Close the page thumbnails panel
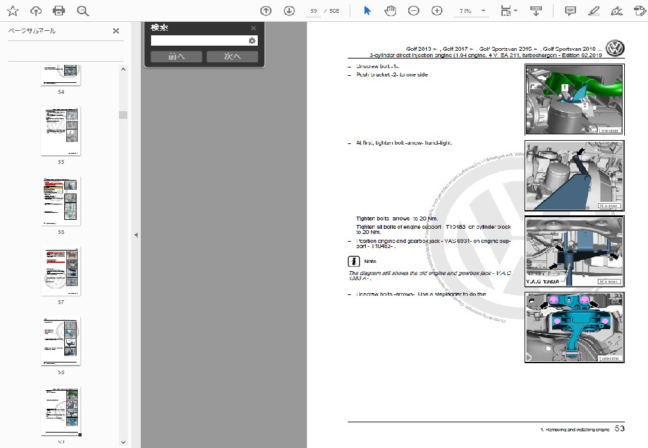This screenshot has height=448, width=648. [x=116, y=31]
